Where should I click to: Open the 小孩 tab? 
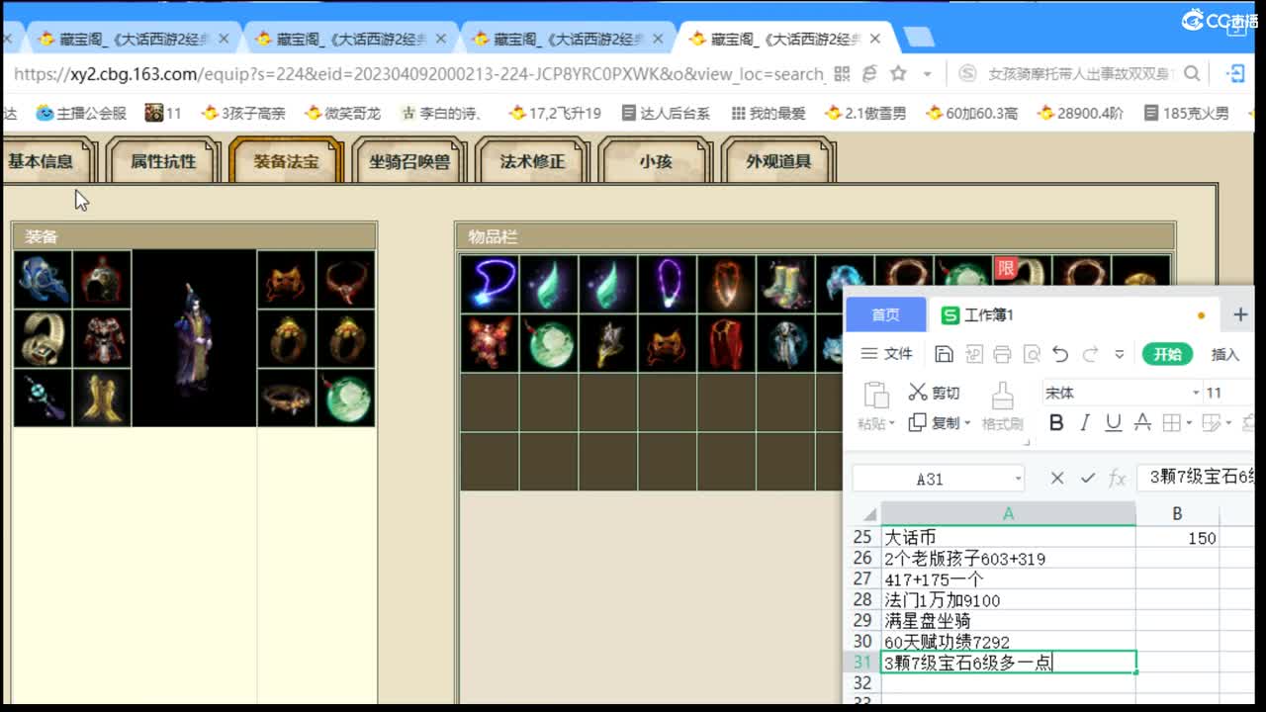click(655, 161)
